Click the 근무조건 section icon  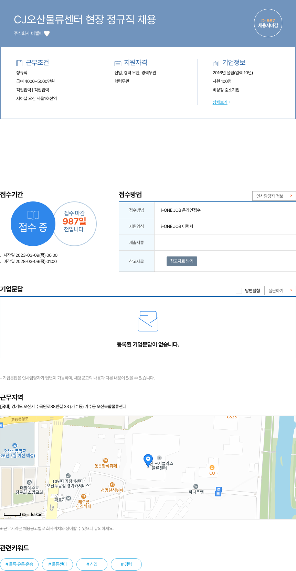click(19, 63)
